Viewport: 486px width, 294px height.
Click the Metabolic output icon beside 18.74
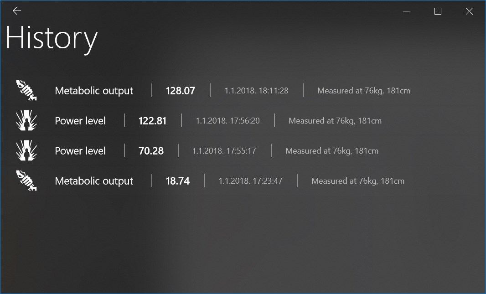coord(26,181)
